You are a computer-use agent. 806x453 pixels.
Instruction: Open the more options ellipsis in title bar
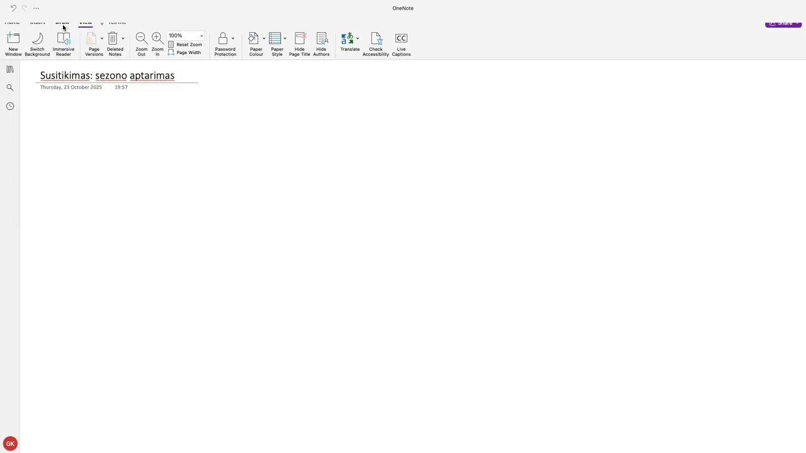pyautogui.click(x=36, y=8)
